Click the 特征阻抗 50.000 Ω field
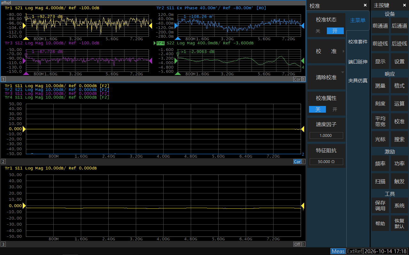Viewport: 409px width, 255px height. [326, 162]
